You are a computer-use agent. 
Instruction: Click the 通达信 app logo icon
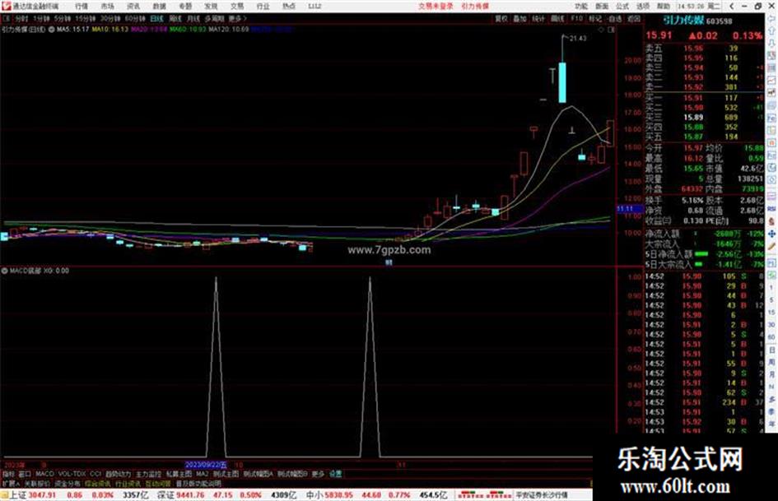[x=6, y=6]
